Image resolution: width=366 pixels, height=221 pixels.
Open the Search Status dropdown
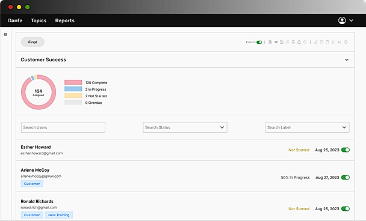pos(185,127)
